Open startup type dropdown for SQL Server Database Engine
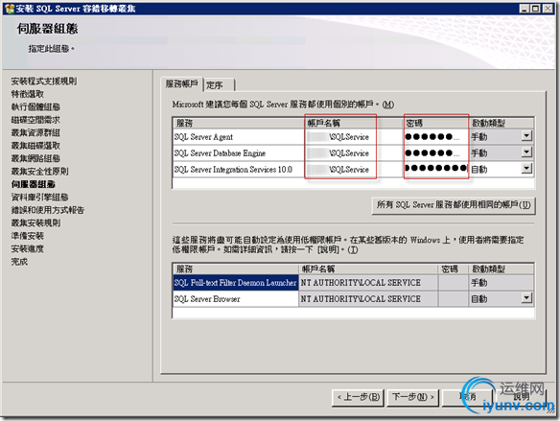560x421 pixels. pyautogui.click(x=526, y=152)
